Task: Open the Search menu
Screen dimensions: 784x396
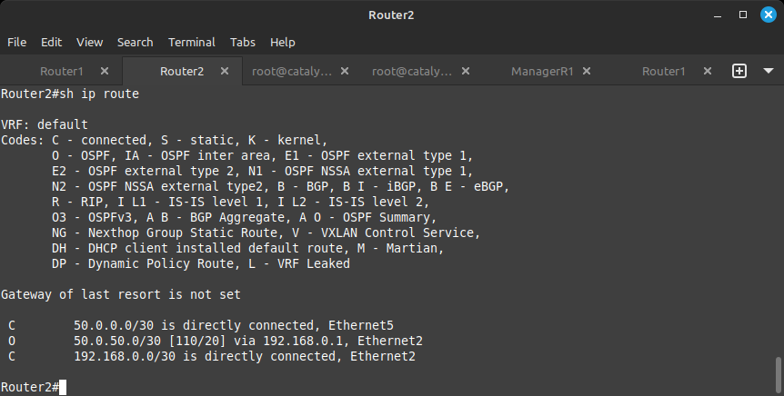Action: pos(135,43)
